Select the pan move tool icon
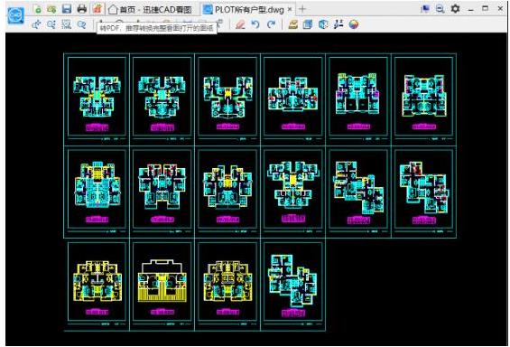The image size is (510, 347). coord(36,24)
